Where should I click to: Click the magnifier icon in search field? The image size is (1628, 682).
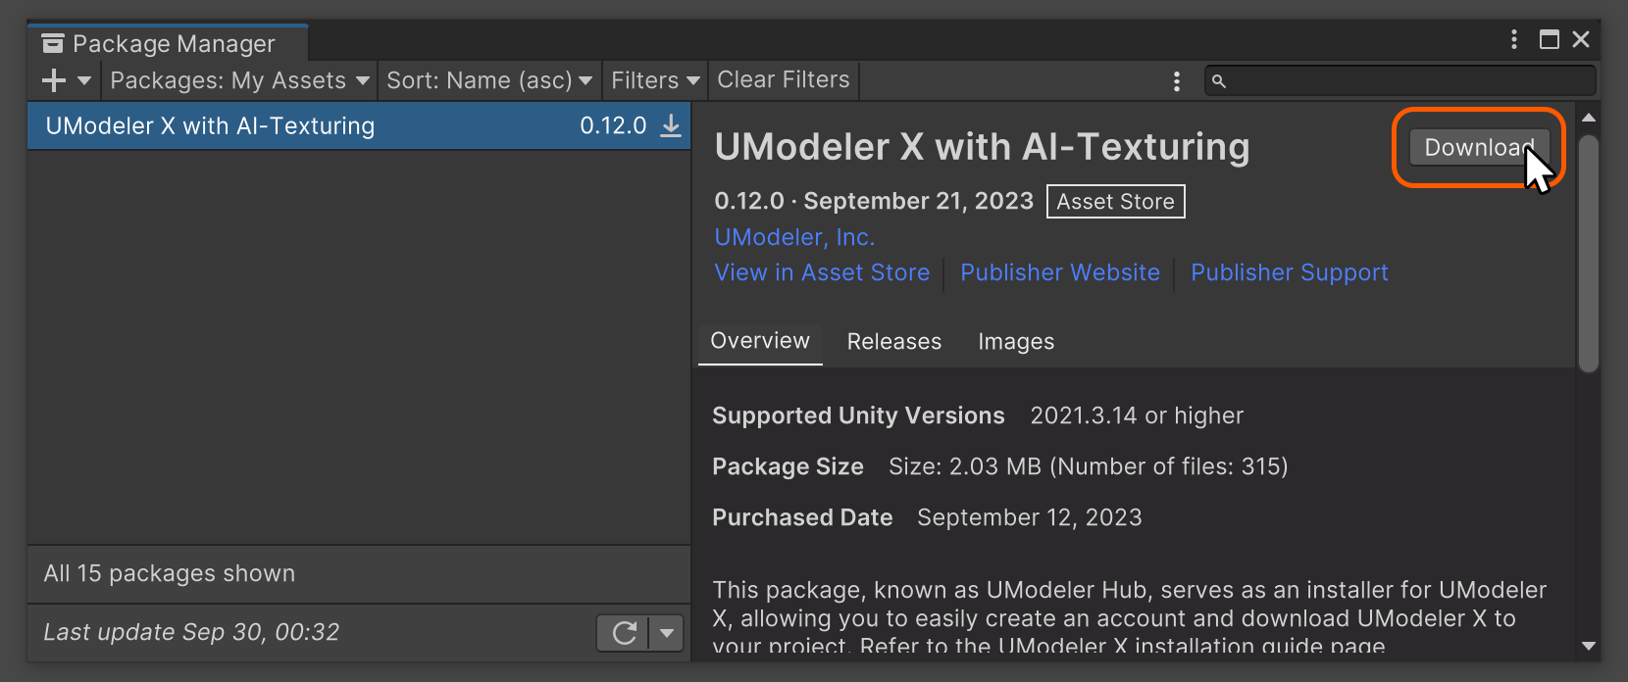pyautogui.click(x=1219, y=81)
